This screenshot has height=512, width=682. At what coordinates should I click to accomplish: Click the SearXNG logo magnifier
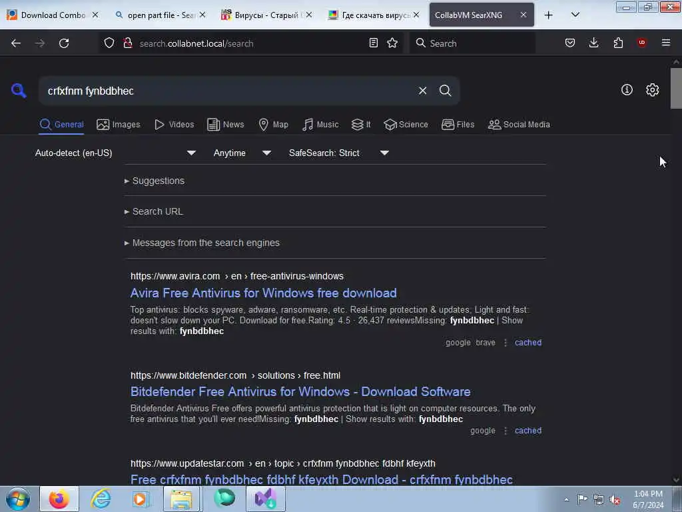coord(19,91)
